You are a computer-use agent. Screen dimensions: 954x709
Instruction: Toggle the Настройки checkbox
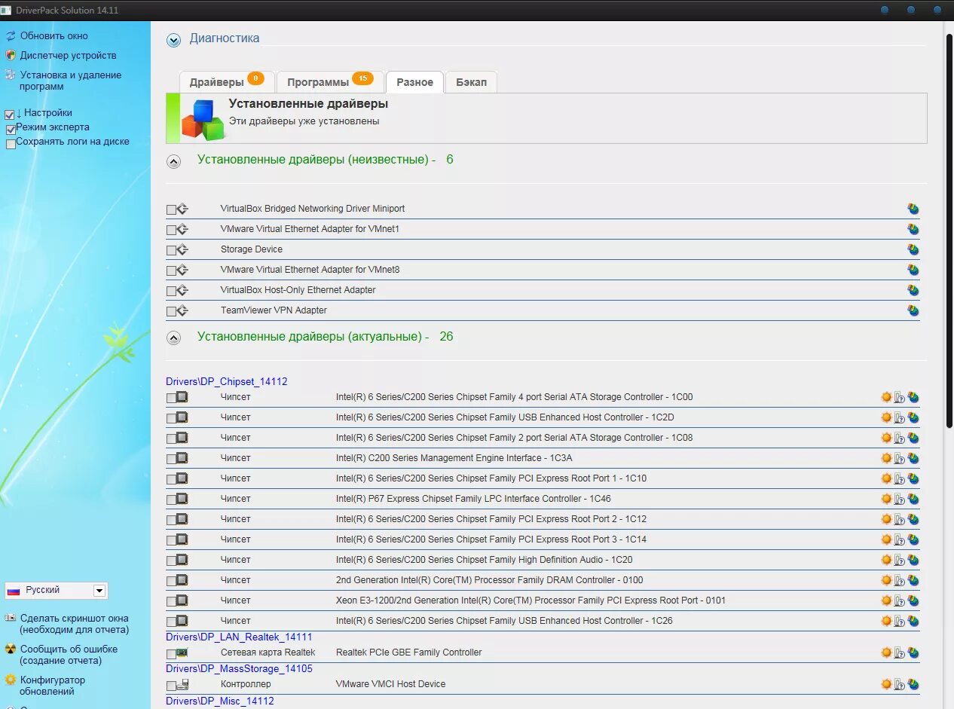click(x=10, y=115)
